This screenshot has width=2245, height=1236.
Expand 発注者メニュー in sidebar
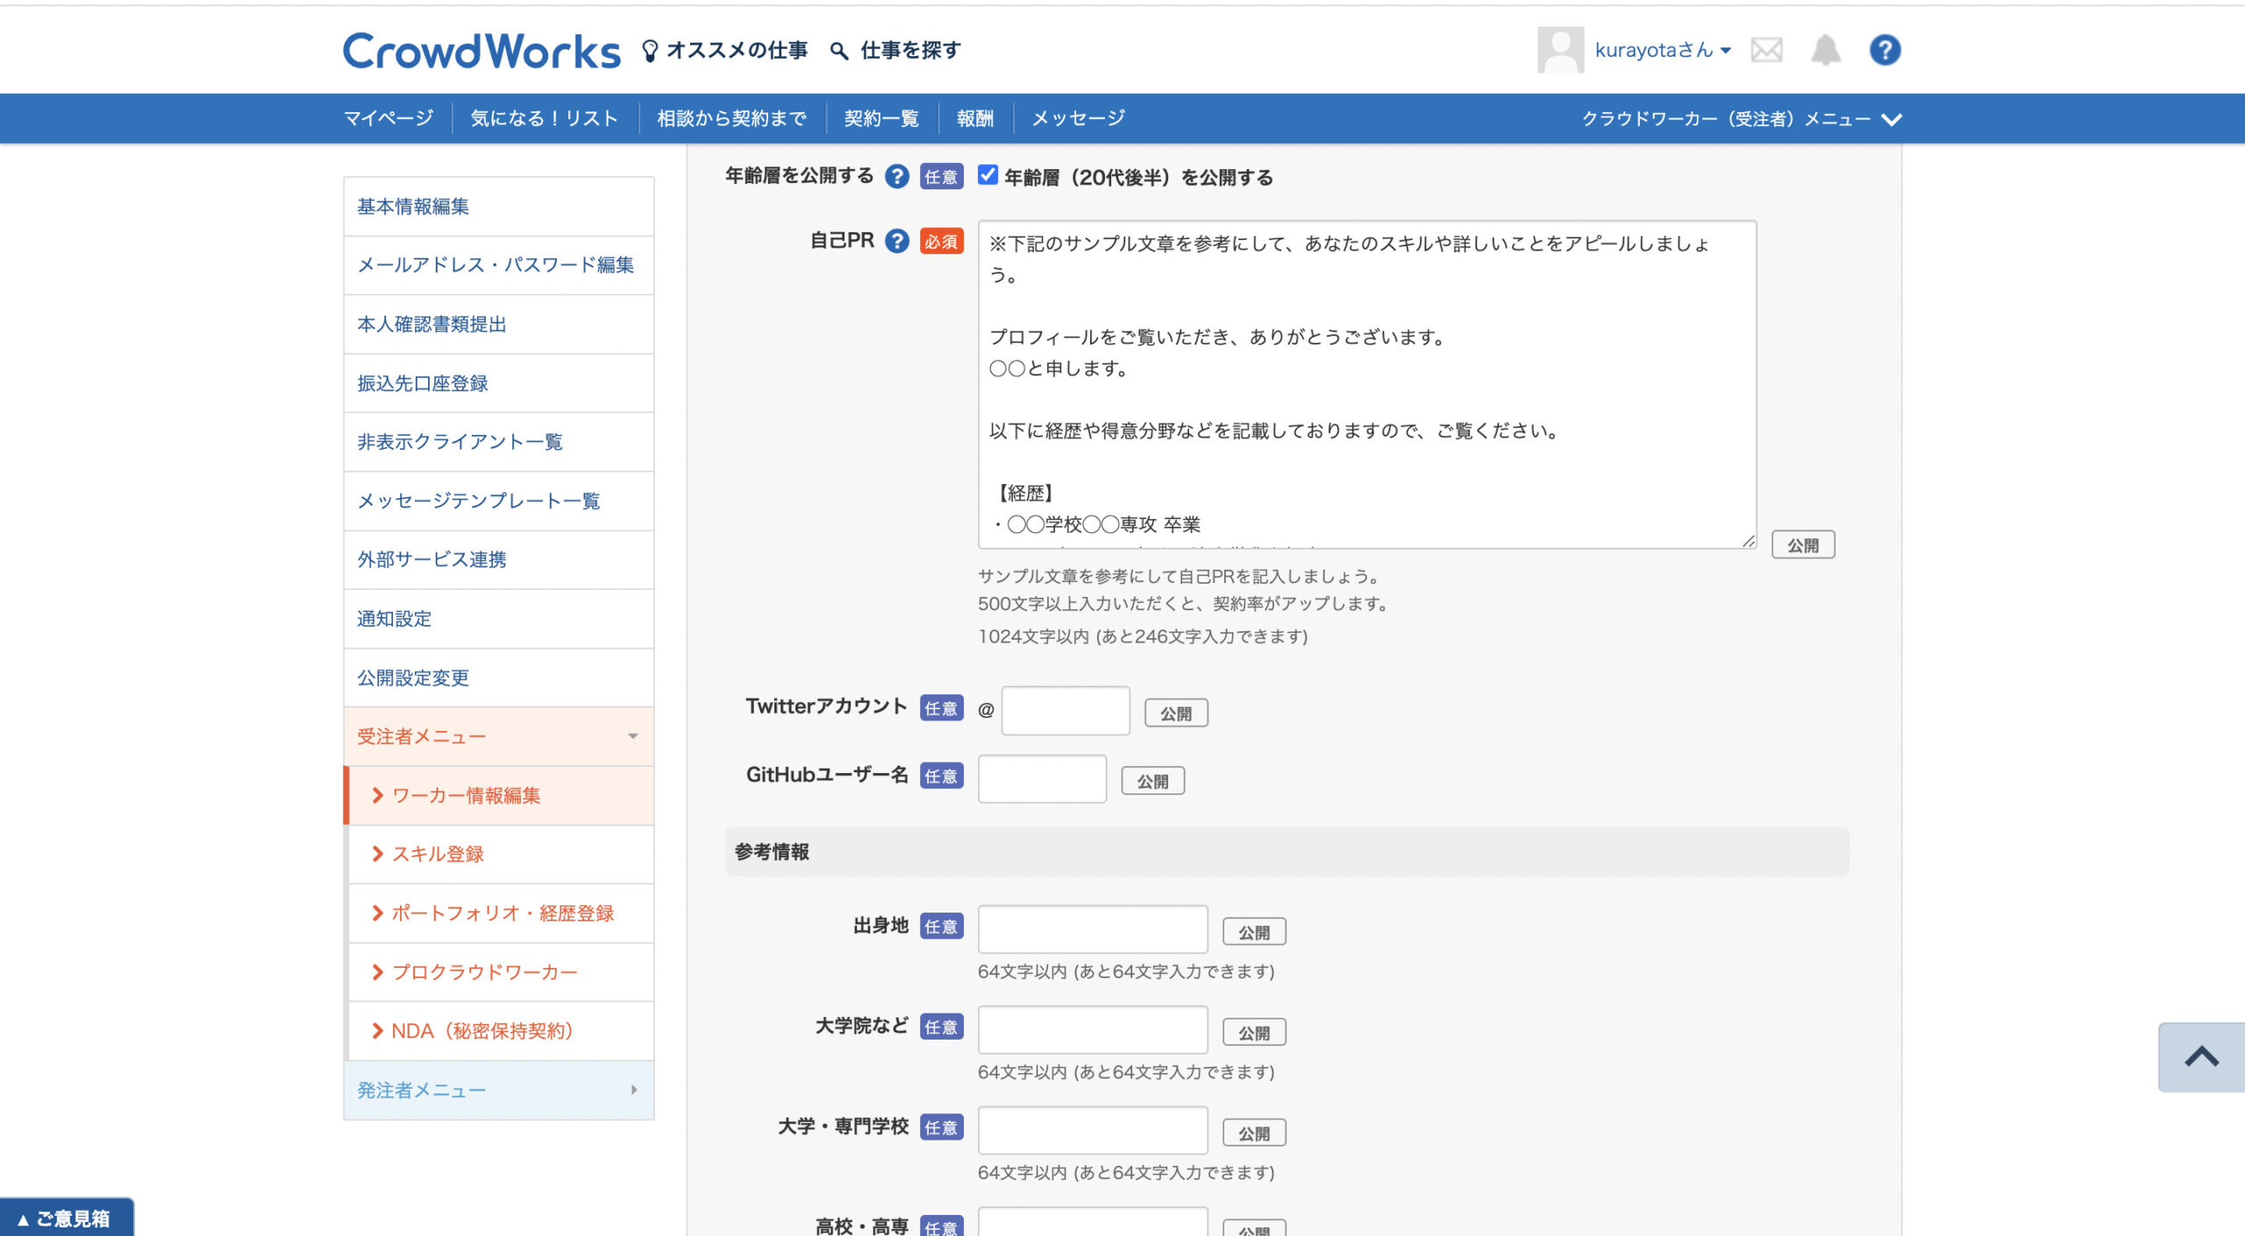pyautogui.click(x=498, y=1090)
